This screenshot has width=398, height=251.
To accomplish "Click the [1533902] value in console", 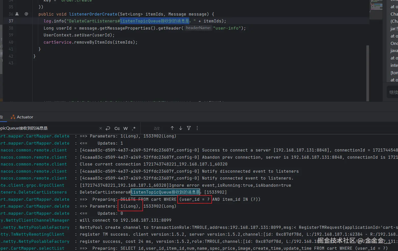I will click(x=216, y=192).
